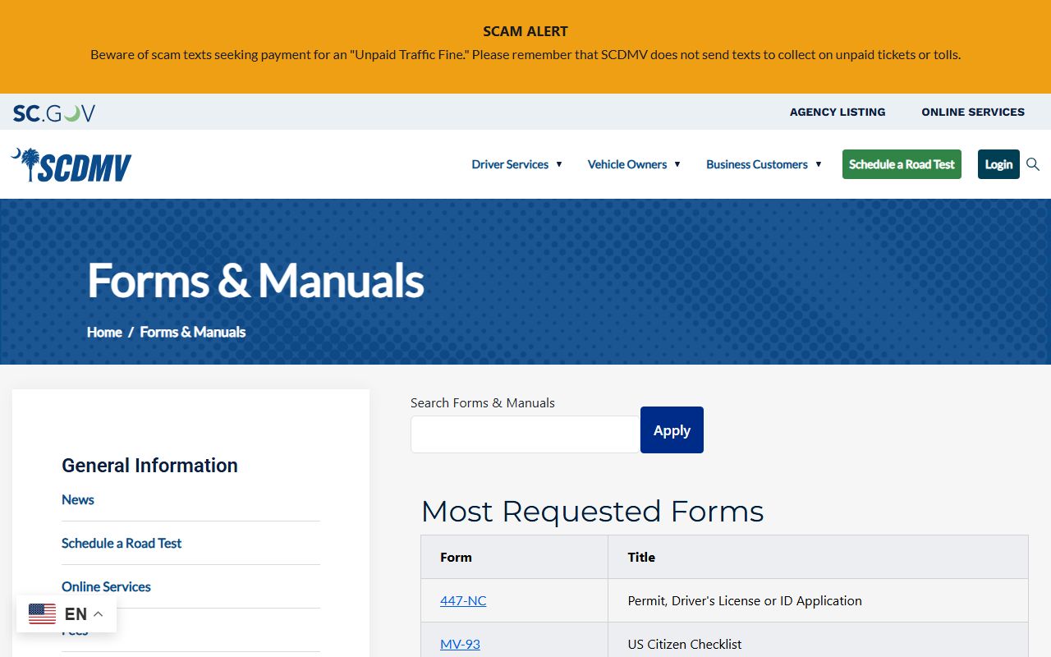This screenshot has height=657, width=1051.
Task: Click the SCDMV palmetto logo
Action: pyautogui.click(x=71, y=165)
